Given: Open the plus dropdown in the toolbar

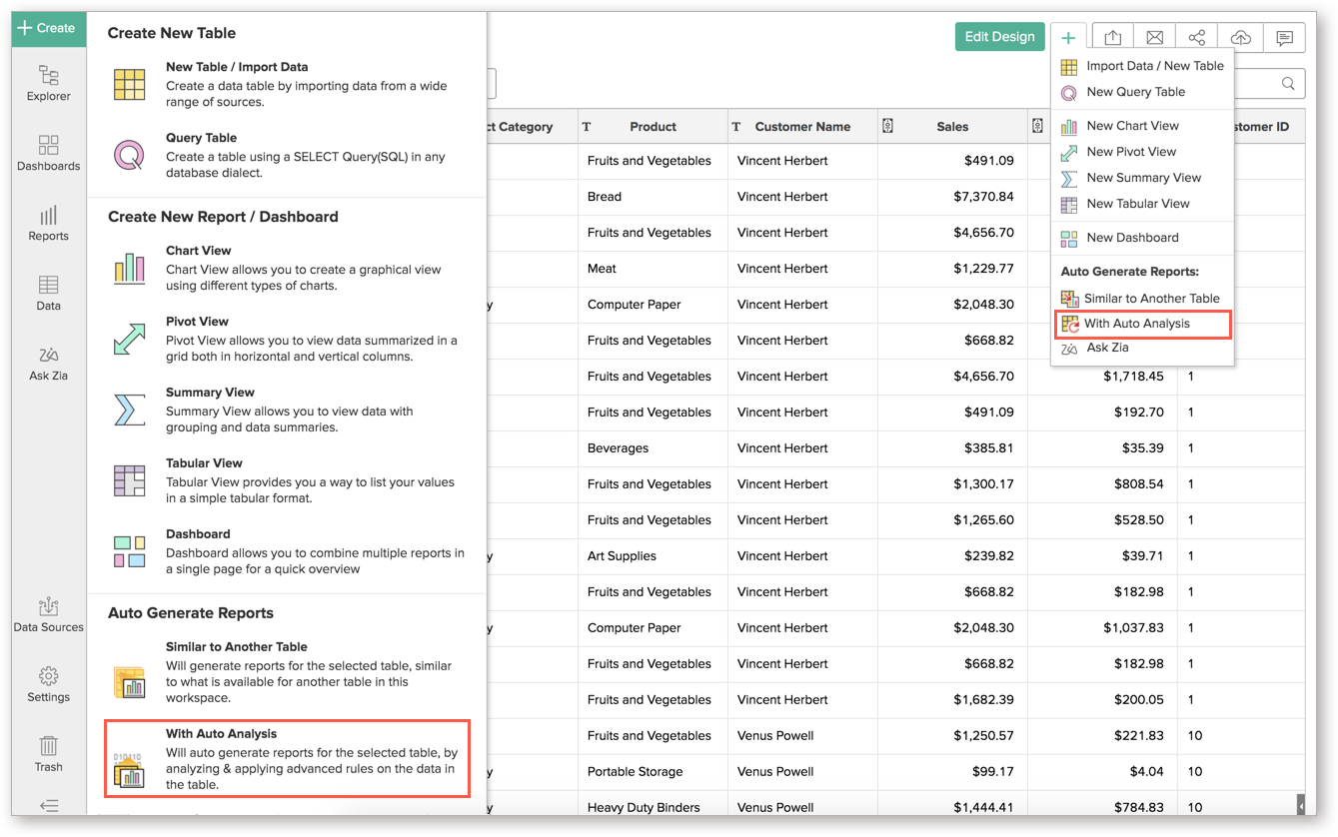Looking at the screenshot, I should [1069, 37].
